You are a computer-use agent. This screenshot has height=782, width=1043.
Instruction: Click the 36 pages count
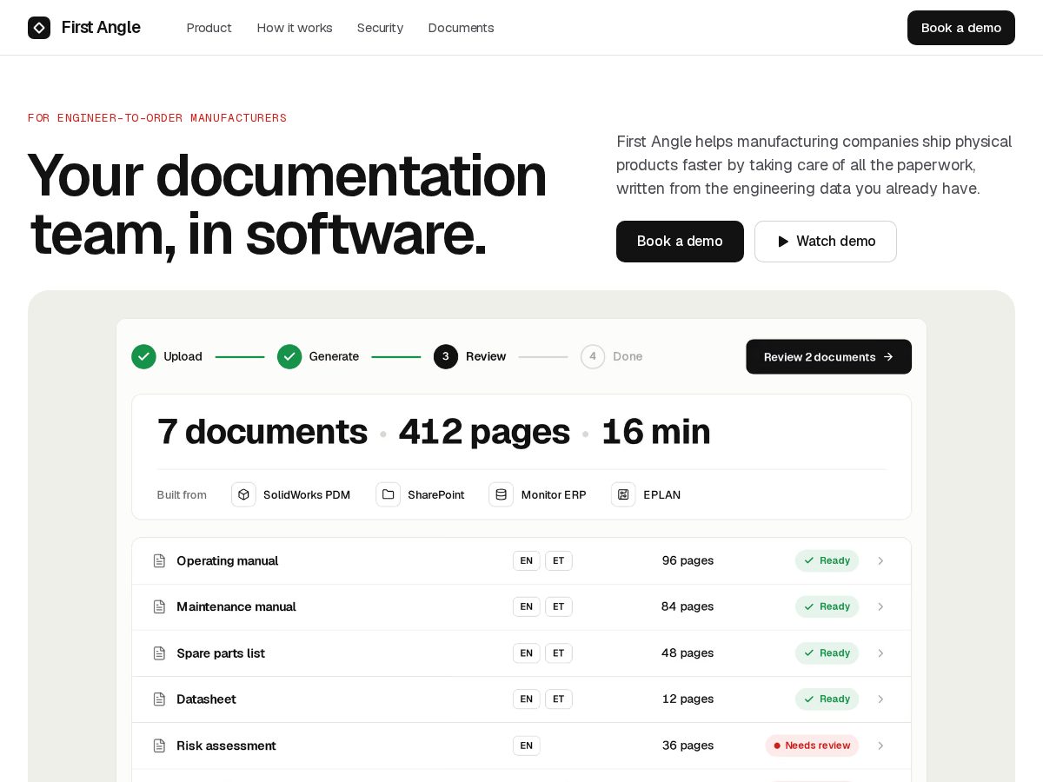click(688, 746)
